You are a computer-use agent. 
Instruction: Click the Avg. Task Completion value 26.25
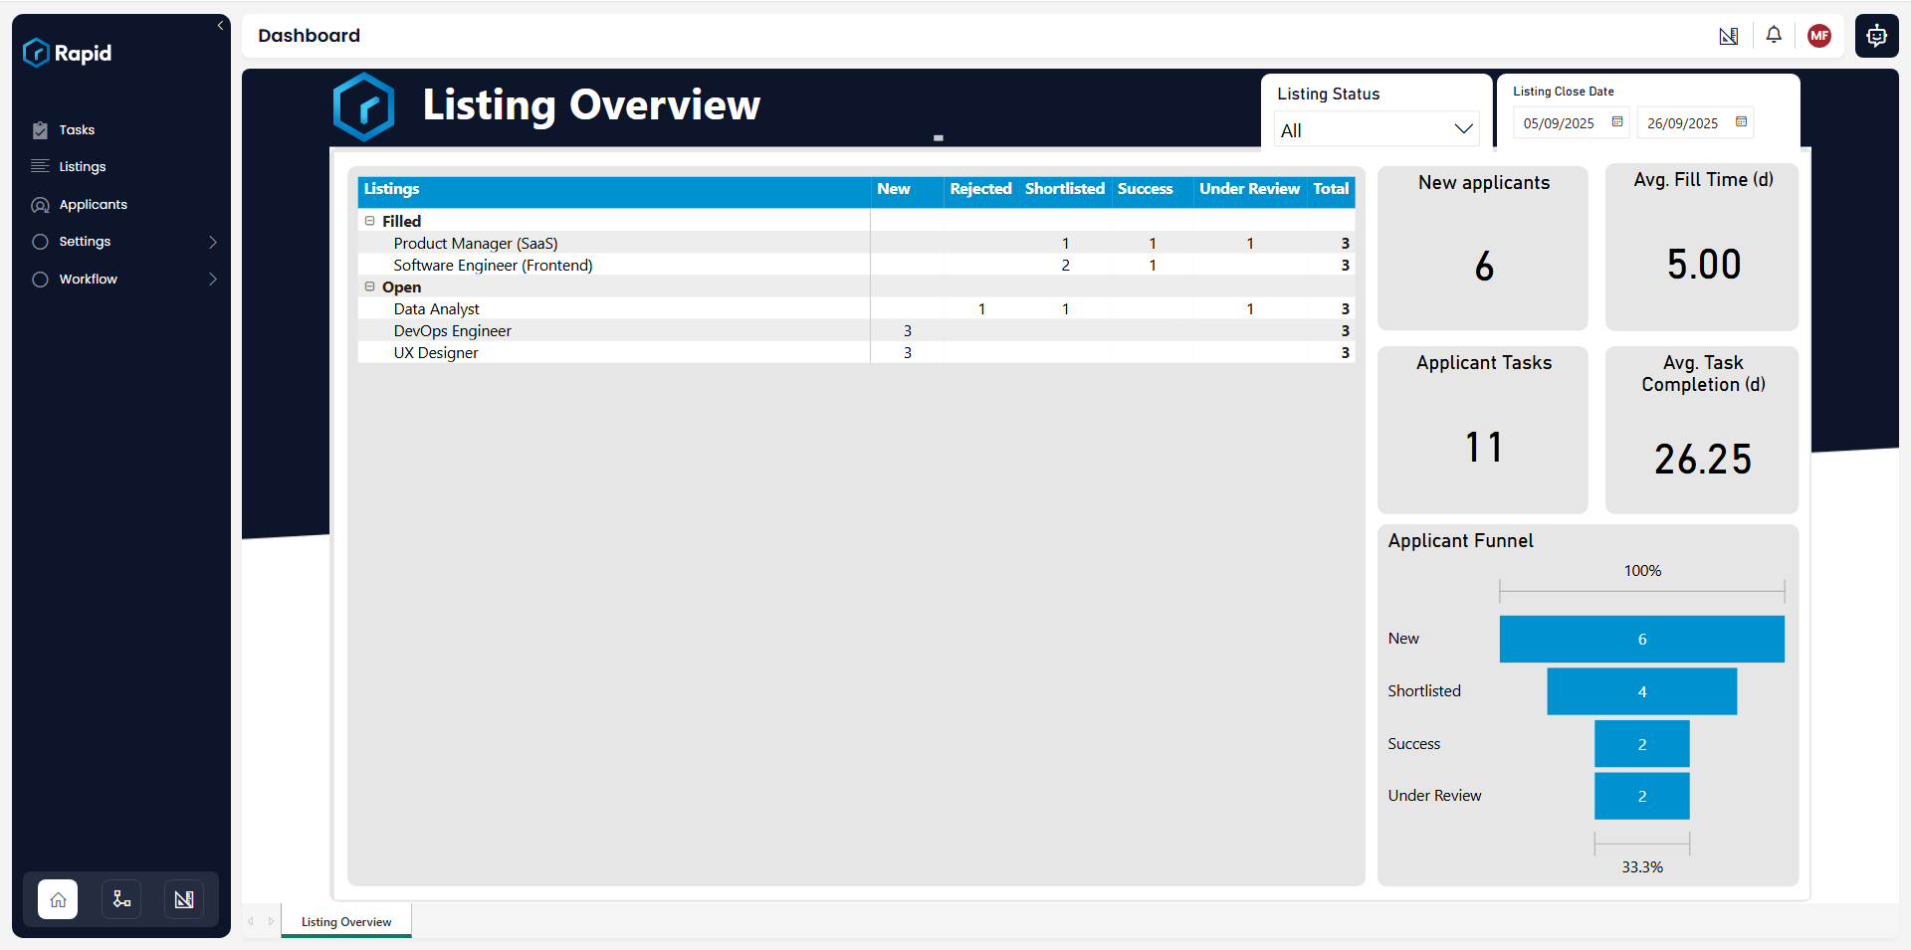pyautogui.click(x=1703, y=460)
